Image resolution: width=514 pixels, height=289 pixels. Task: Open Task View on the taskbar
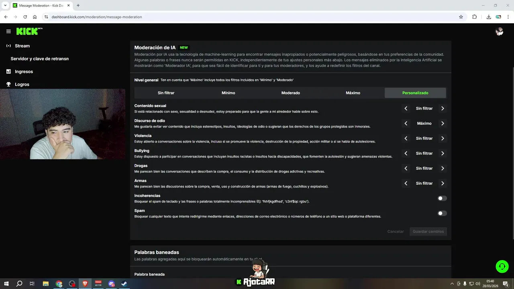pos(32,283)
